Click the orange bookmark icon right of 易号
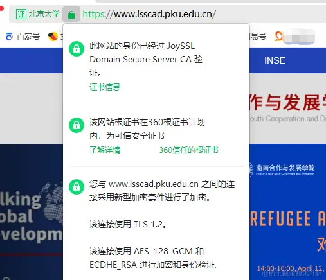The height and width of the screenshot is (280, 326). tap(278, 37)
